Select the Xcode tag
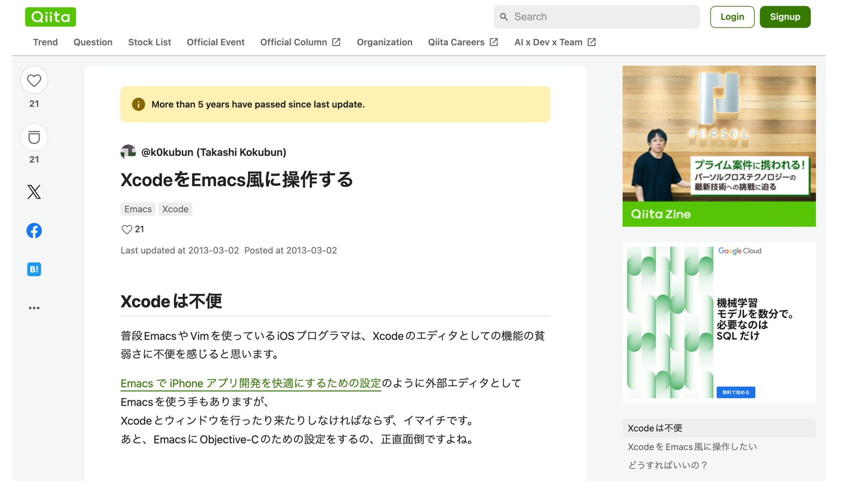The image size is (855, 481). click(175, 209)
